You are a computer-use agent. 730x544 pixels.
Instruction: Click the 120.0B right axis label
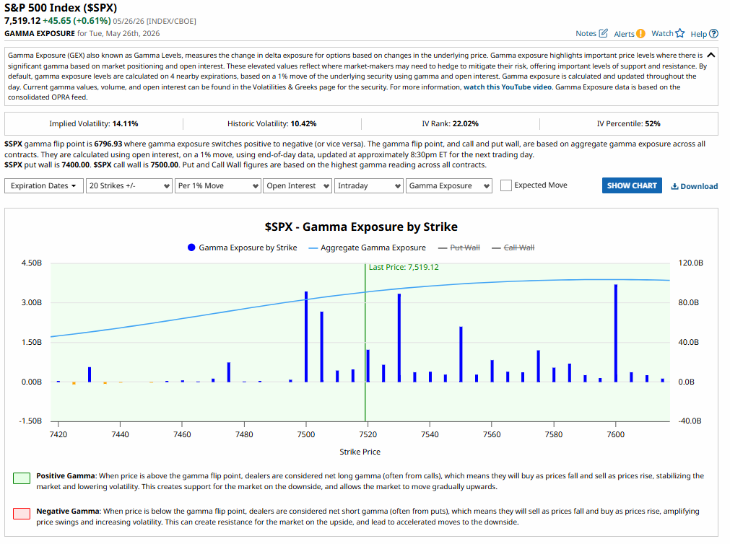(x=690, y=263)
